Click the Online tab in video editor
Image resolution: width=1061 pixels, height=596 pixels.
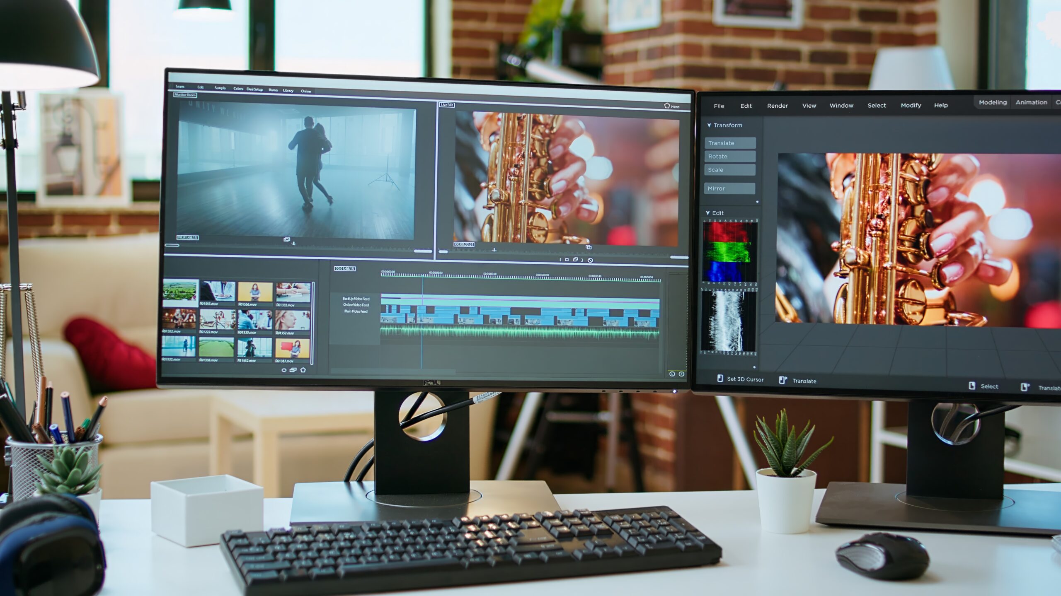point(307,90)
